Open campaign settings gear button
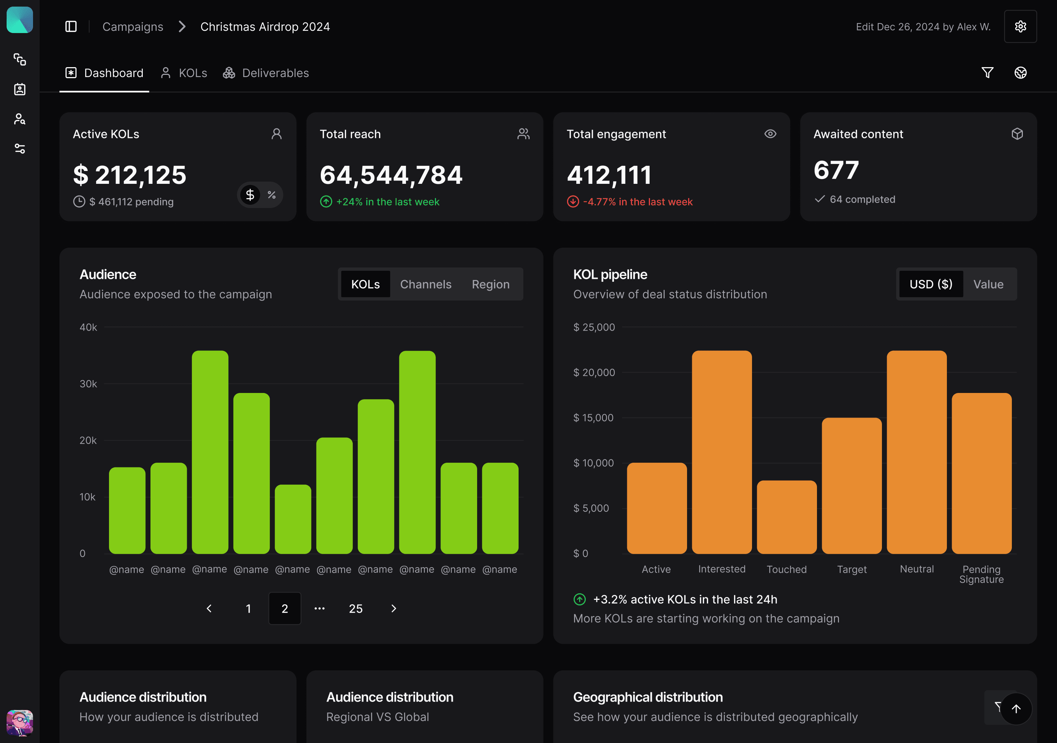1057x743 pixels. [1020, 27]
